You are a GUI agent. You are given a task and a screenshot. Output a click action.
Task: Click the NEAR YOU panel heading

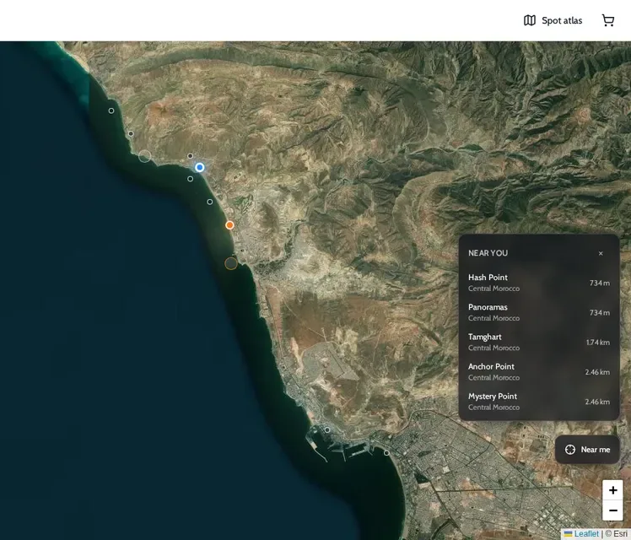488,253
